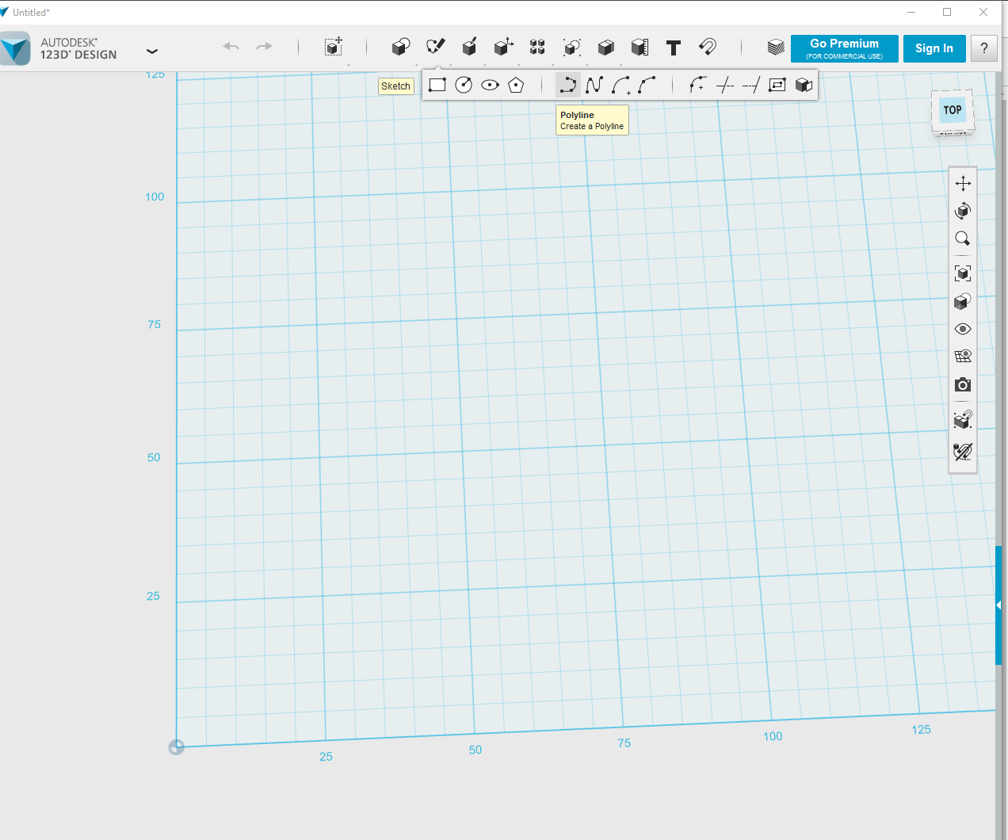Choose the Sketch Ellipse tool
1008x840 pixels.
pyautogui.click(x=490, y=85)
